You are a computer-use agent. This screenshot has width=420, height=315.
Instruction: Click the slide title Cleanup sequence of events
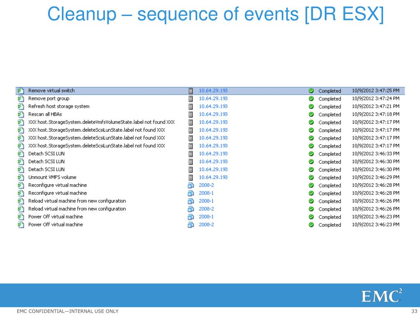click(x=216, y=14)
